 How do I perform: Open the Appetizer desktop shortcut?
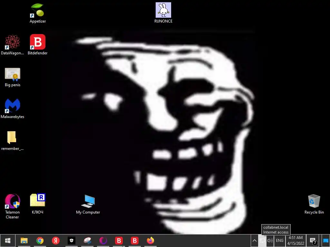point(38,13)
